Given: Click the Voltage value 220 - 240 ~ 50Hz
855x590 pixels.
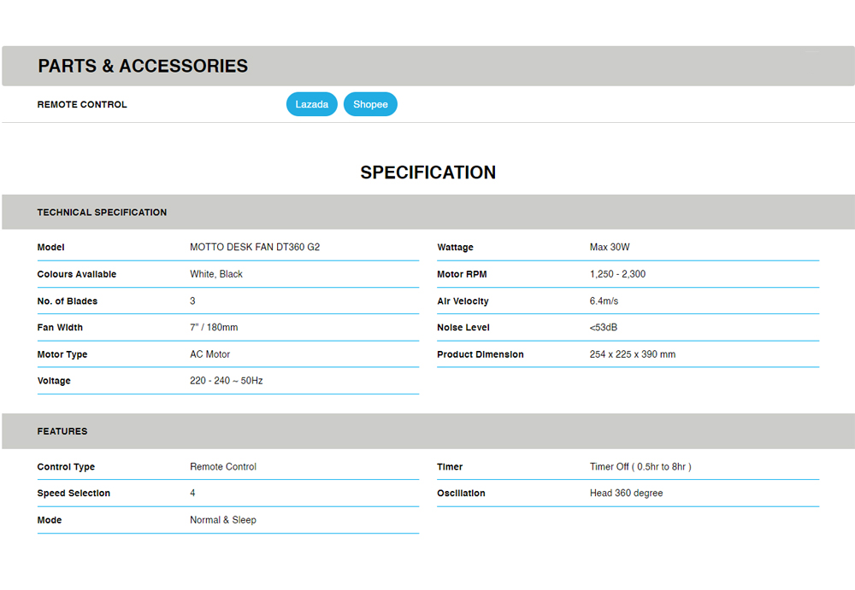Looking at the screenshot, I should coord(226,381).
